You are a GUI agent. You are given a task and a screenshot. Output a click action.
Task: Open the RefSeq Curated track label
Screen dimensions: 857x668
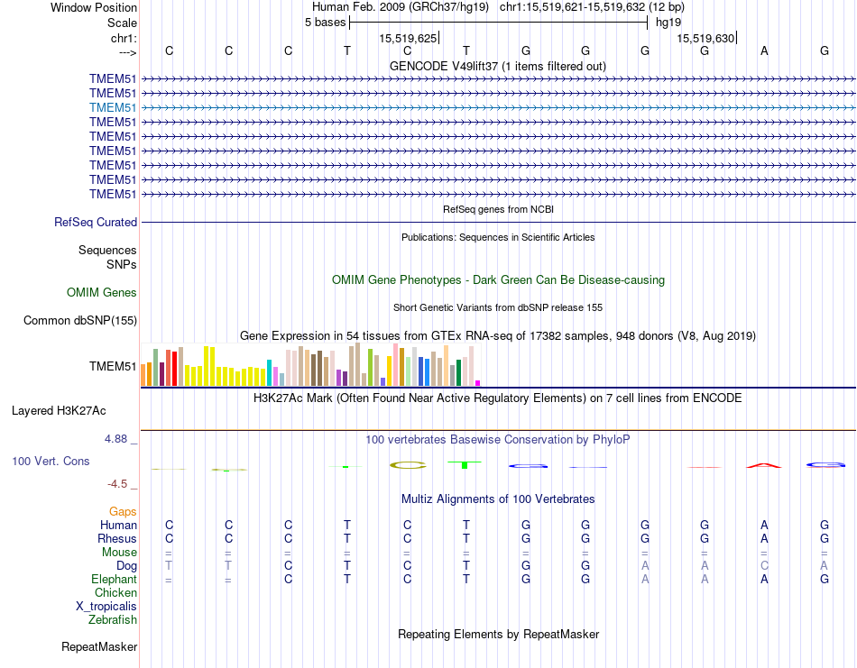click(96, 223)
